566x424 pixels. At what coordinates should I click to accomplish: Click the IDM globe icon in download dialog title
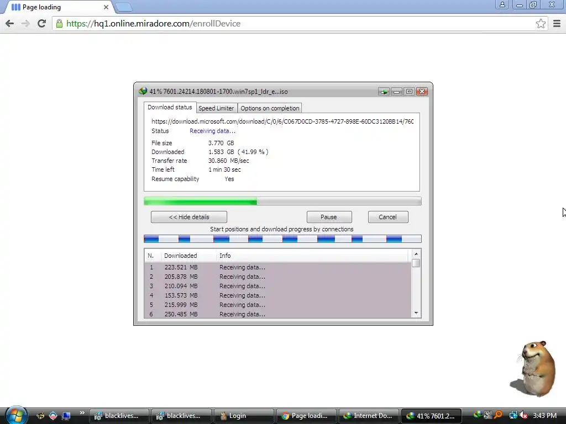click(143, 91)
